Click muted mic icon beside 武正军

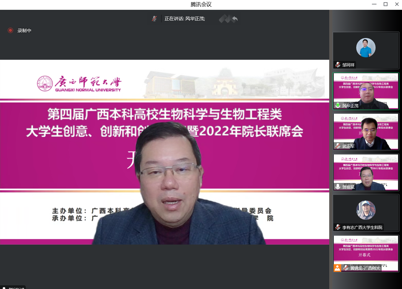pyautogui.click(x=338, y=146)
